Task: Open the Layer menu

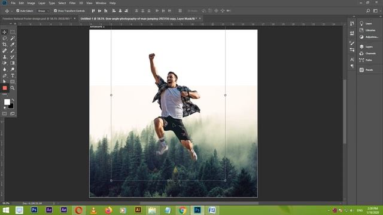Action: [x=42, y=3]
